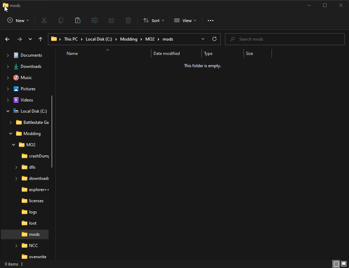Click the Paste icon in the toolbar
349x268 pixels.
click(77, 20)
